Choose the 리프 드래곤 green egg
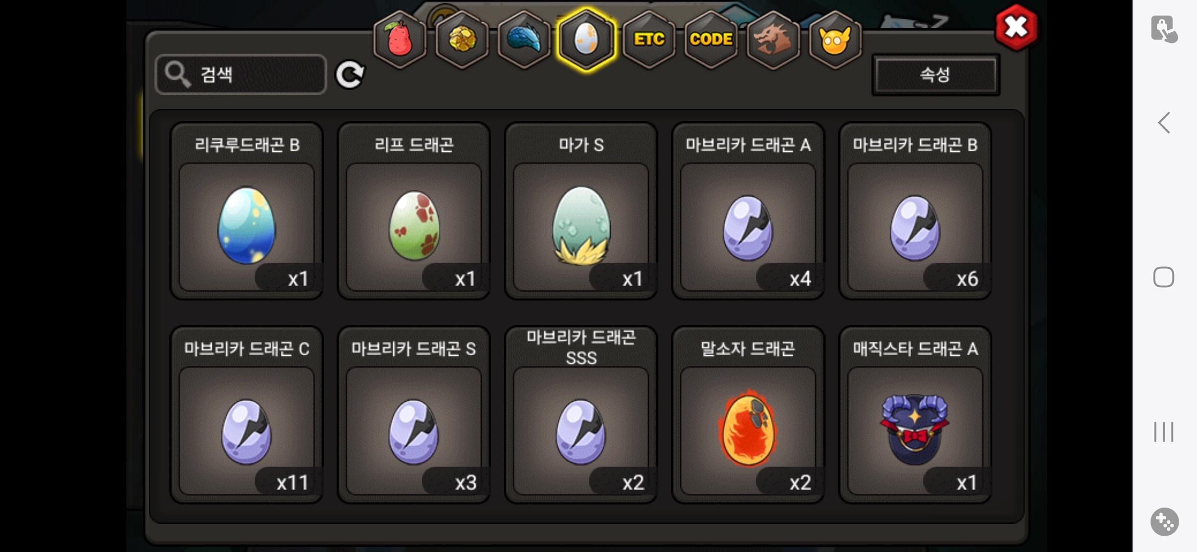This screenshot has width=1197, height=552. pos(414,211)
